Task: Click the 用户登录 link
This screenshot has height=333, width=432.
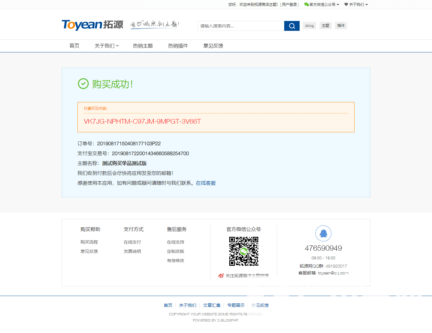Action: click(289, 4)
